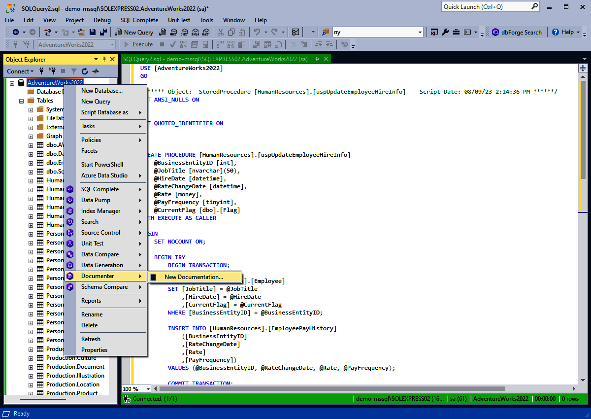591x419 pixels.
Task: Open a new MDX query
Action: coord(173,32)
